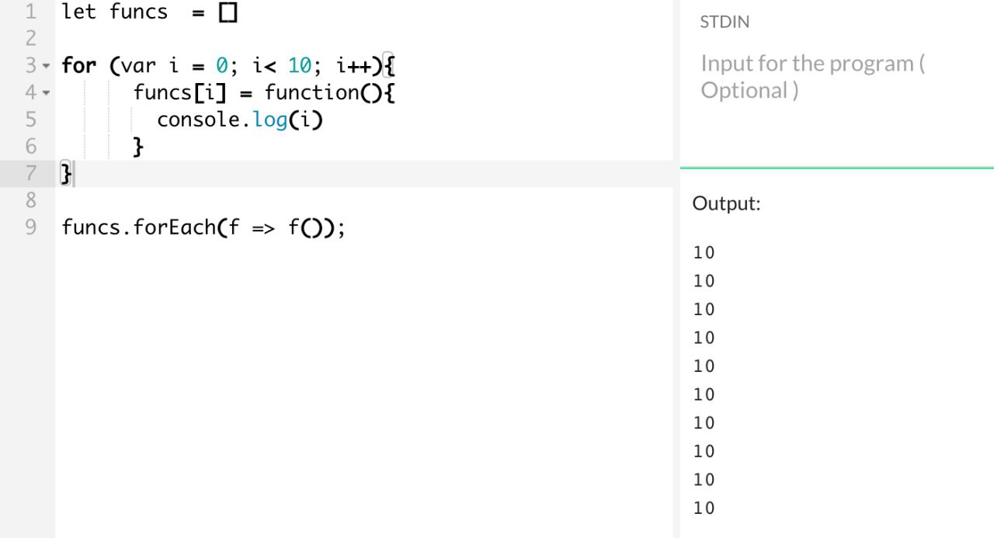Image resolution: width=994 pixels, height=538 pixels.
Task: Click line number 6 in the gutter
Action: (x=31, y=146)
